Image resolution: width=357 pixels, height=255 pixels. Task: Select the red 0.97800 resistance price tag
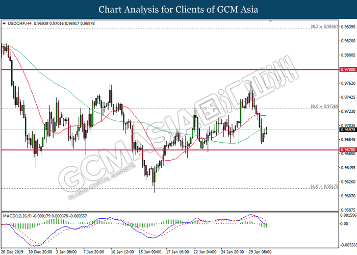pos(348,69)
